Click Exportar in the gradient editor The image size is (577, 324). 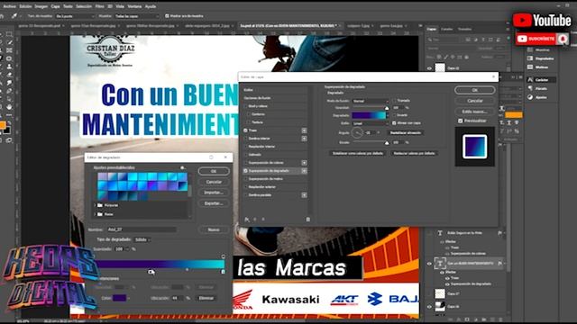[x=214, y=203]
